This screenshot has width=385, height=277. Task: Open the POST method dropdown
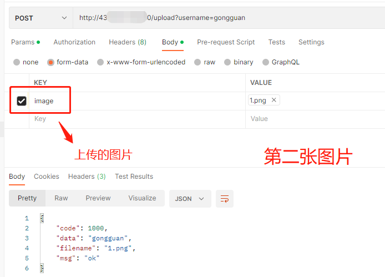pyautogui.click(x=40, y=18)
